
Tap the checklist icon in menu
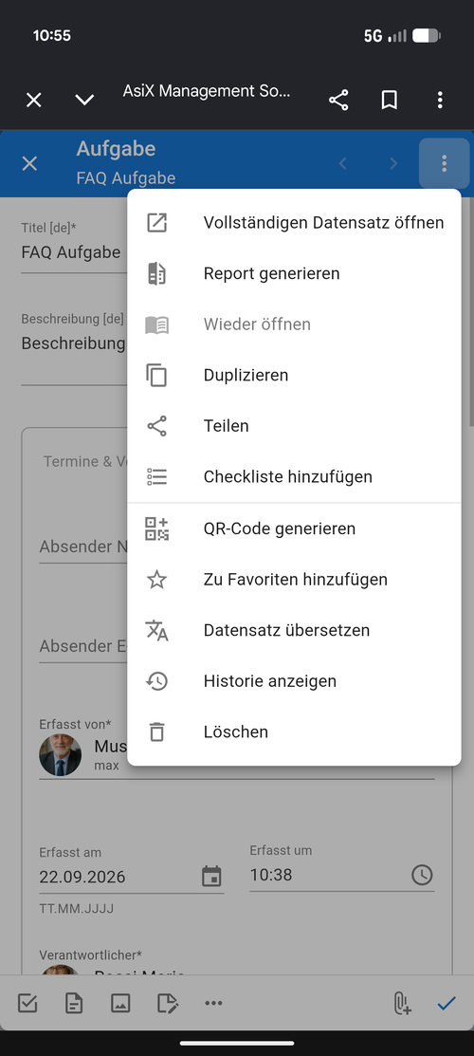point(156,477)
